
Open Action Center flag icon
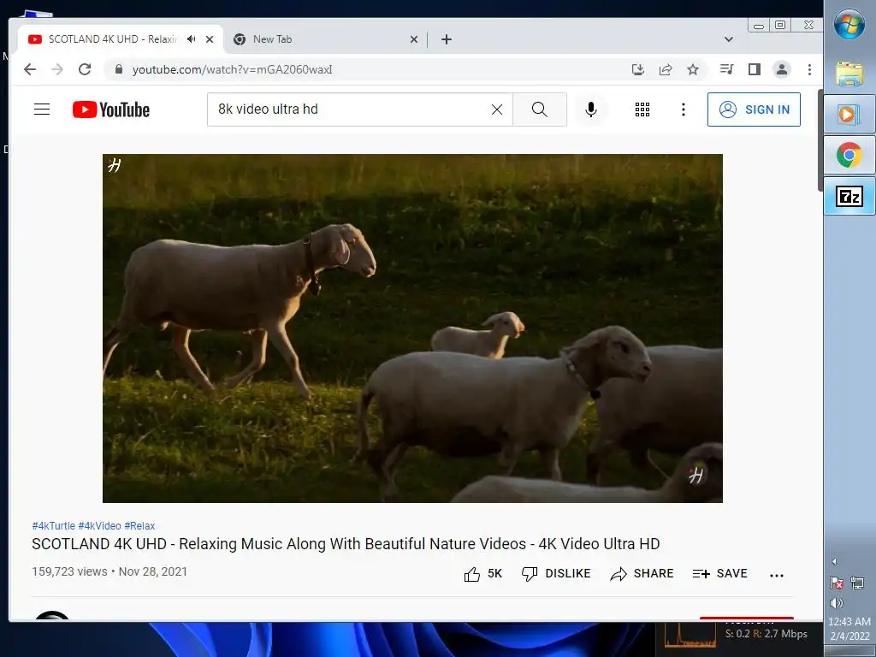(x=837, y=583)
